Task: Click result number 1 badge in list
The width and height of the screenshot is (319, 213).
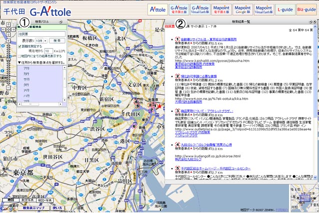Action: [177, 39]
